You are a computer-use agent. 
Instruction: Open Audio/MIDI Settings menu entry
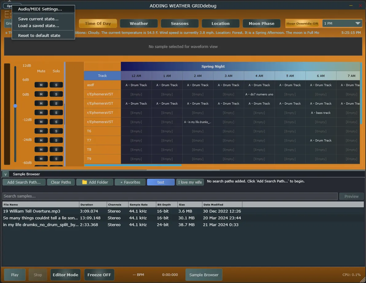40,9
